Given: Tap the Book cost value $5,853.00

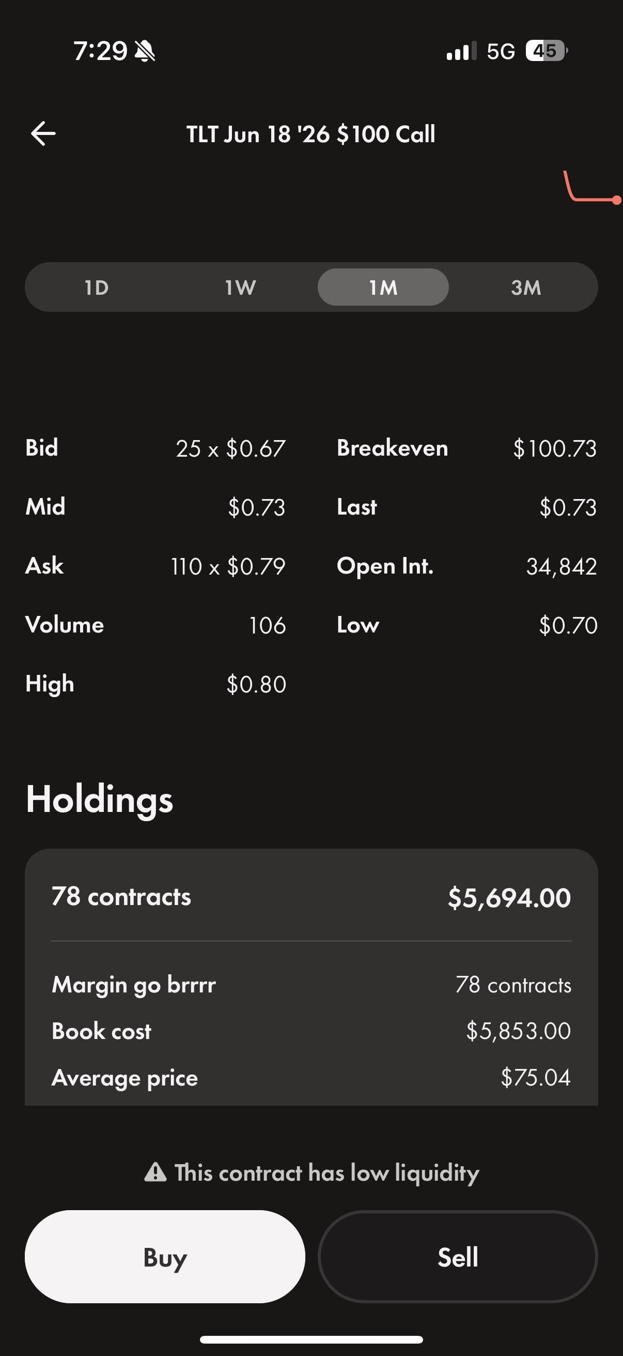Looking at the screenshot, I should (x=518, y=1031).
